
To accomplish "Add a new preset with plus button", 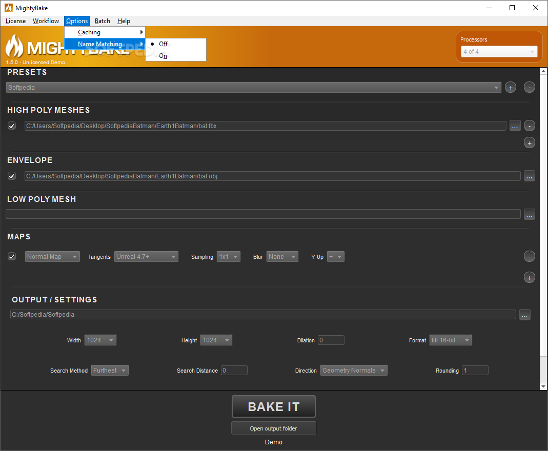I will tap(510, 87).
